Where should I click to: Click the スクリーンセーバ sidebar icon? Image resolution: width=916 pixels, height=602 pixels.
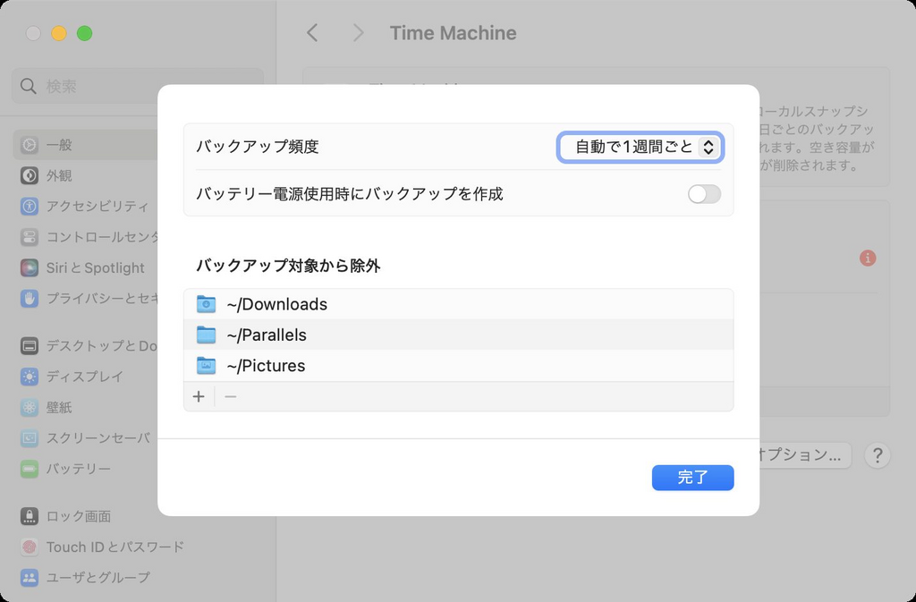pos(30,438)
